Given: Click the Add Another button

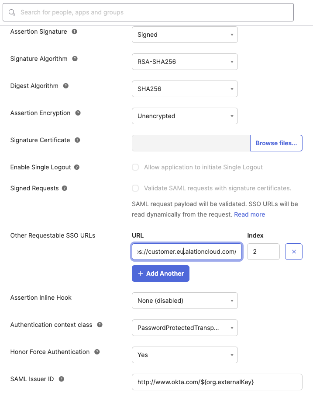Looking at the screenshot, I should pos(161,273).
